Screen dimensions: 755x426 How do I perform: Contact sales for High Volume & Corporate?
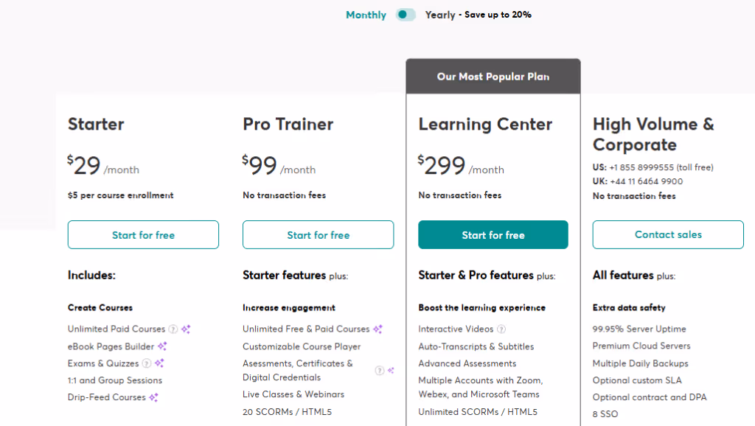(667, 234)
